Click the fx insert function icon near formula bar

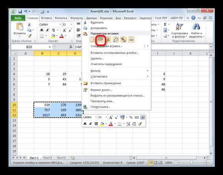coord(71,47)
